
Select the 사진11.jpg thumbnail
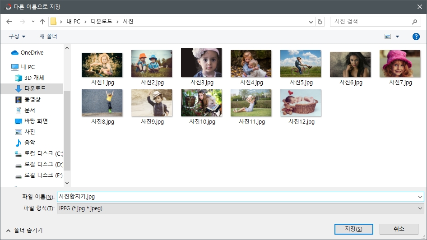tap(251, 103)
